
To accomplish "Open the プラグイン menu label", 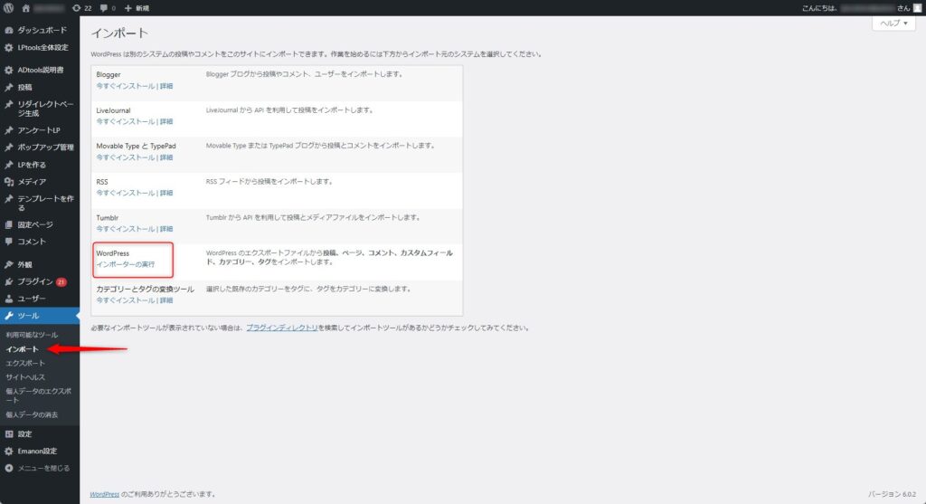I will coord(35,281).
